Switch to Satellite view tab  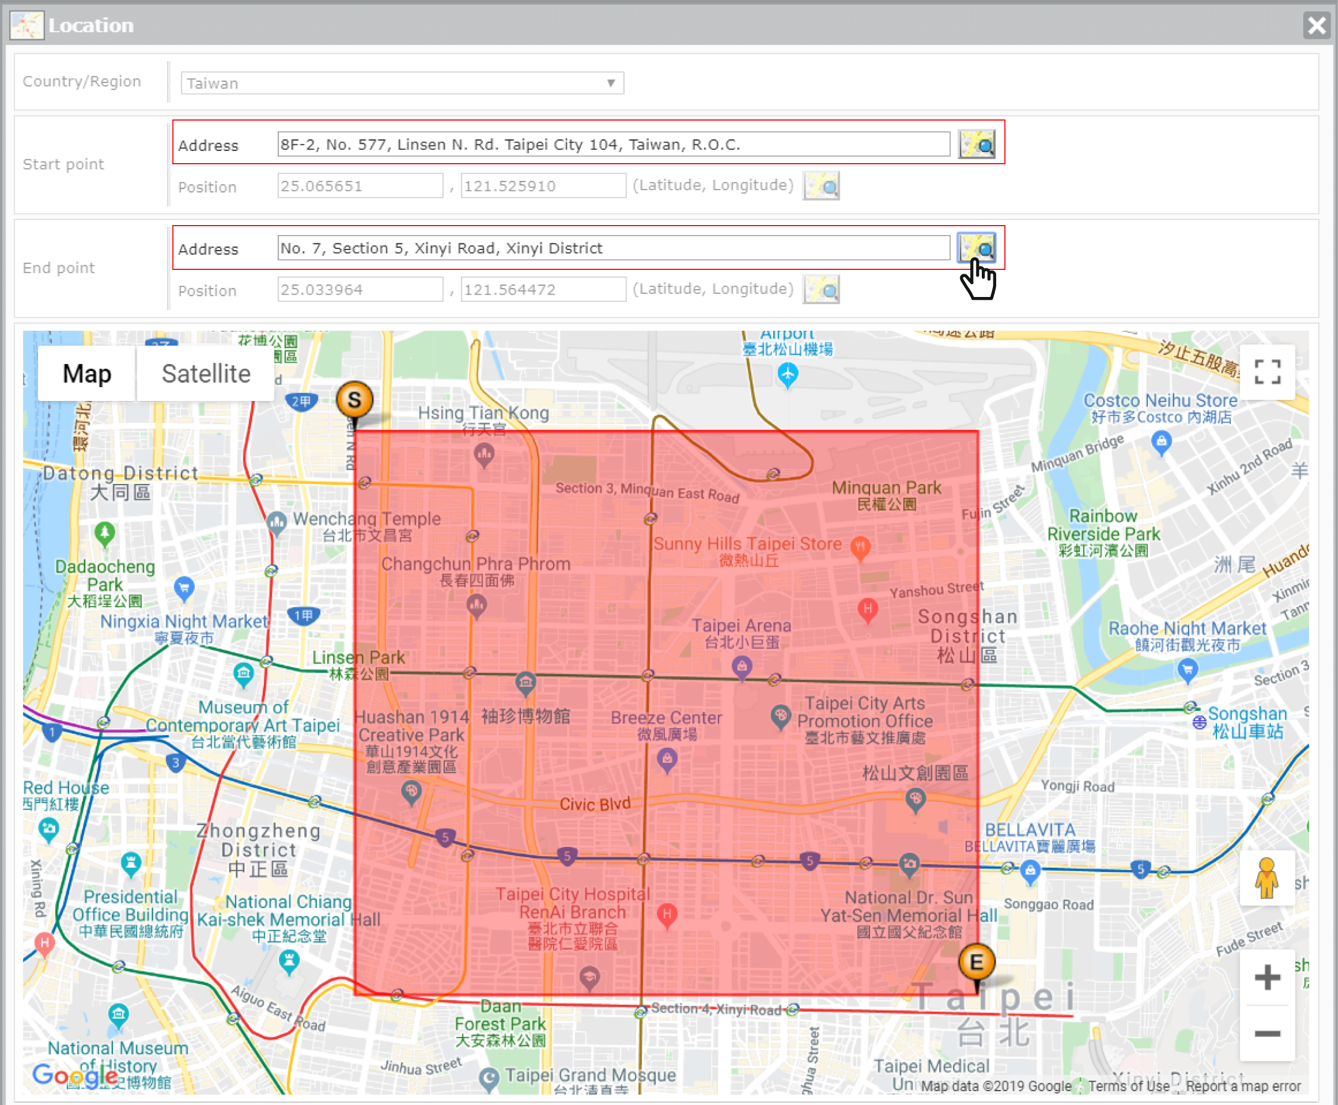point(206,374)
